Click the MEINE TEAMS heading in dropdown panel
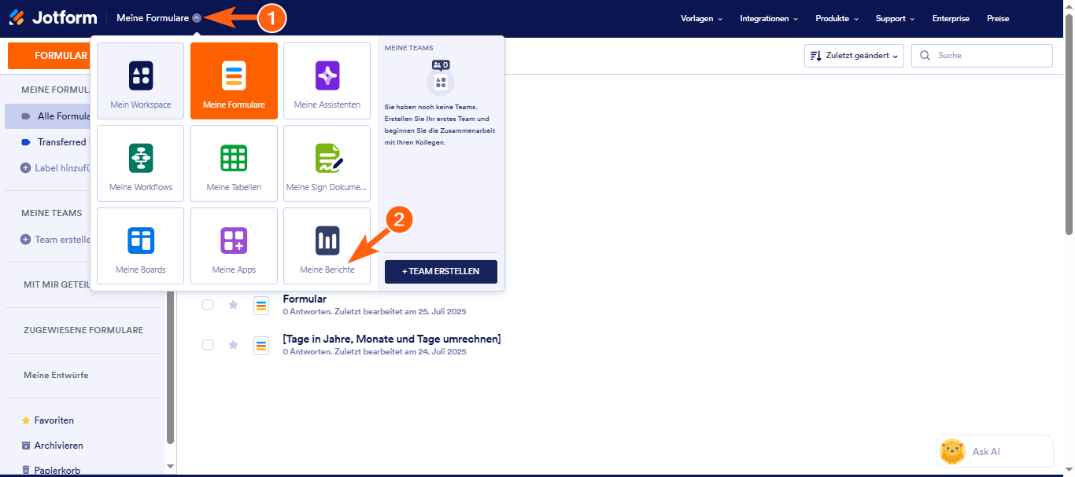1075x477 pixels. click(x=408, y=48)
